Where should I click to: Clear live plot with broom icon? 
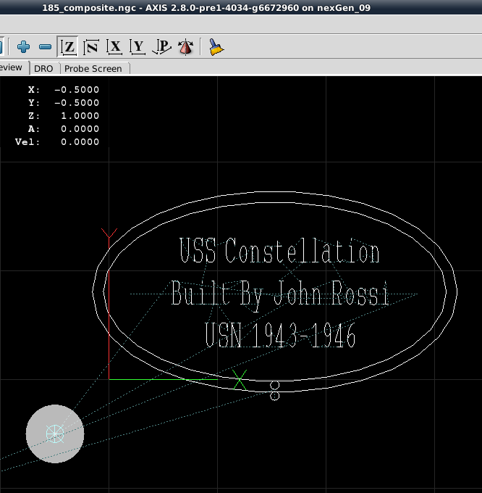click(x=216, y=47)
